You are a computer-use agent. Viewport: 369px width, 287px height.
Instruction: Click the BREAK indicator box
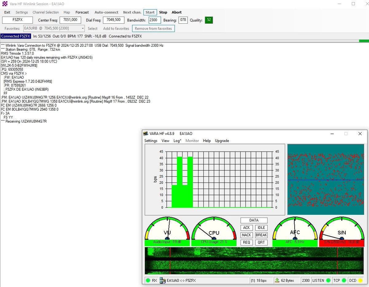pyautogui.click(x=261, y=235)
